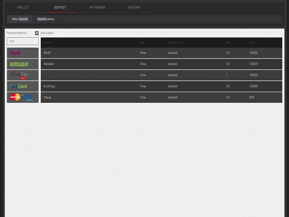The width and height of the screenshot is (289, 217).
Task: Open the Deposit status sub-tab
Action: point(45,19)
